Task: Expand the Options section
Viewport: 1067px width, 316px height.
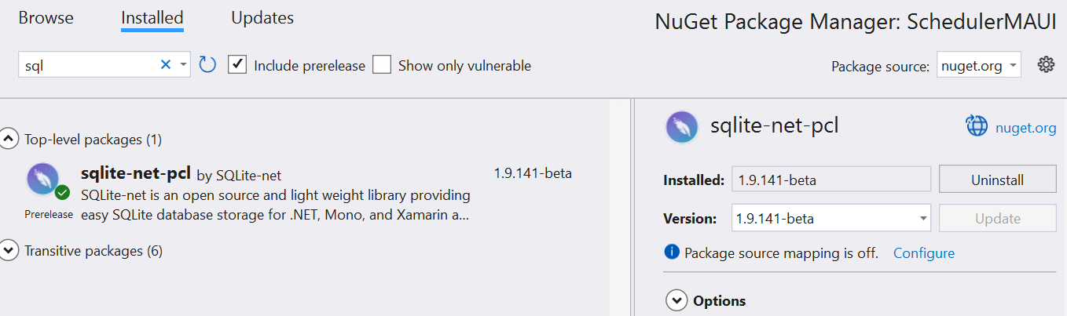Action: 676,300
